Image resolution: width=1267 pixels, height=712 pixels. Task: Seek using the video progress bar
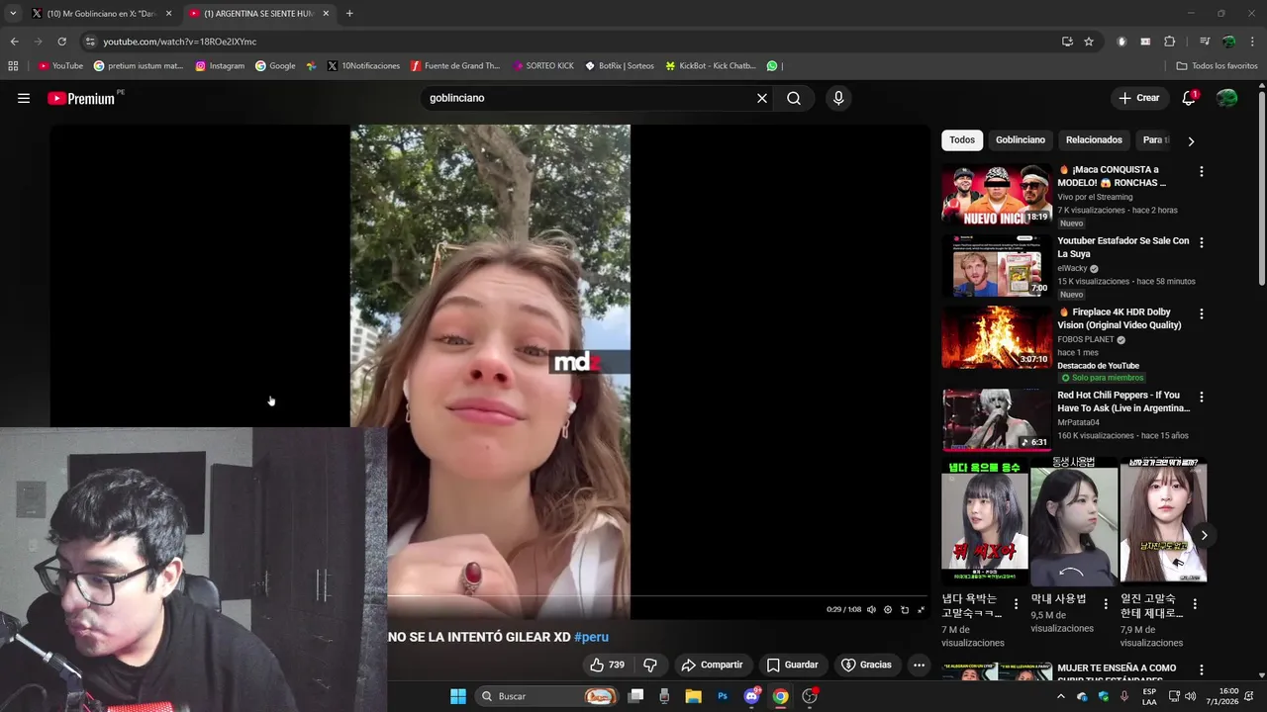pyautogui.click(x=657, y=596)
